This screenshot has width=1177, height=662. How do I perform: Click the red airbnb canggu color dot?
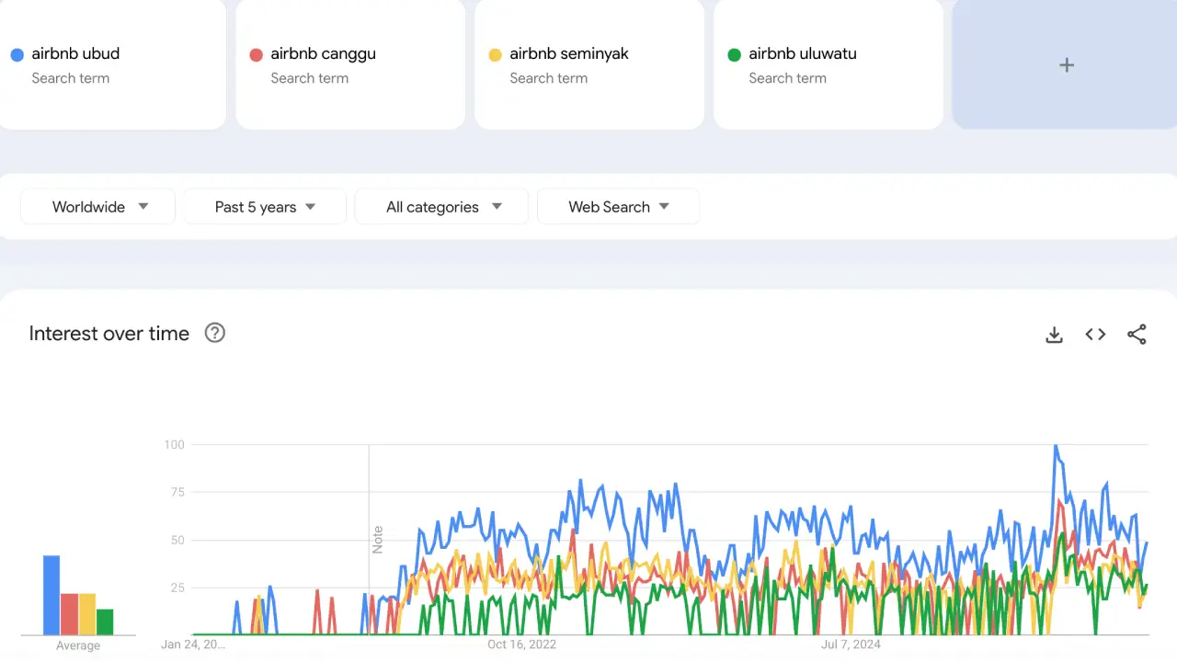pyautogui.click(x=256, y=54)
